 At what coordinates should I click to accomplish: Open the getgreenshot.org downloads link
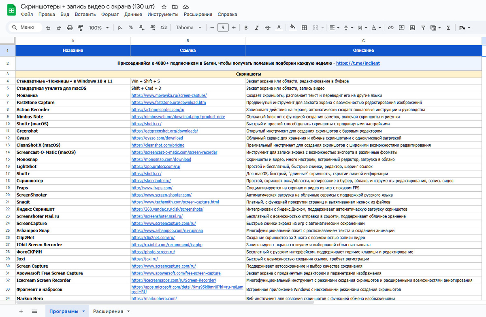[164, 131]
